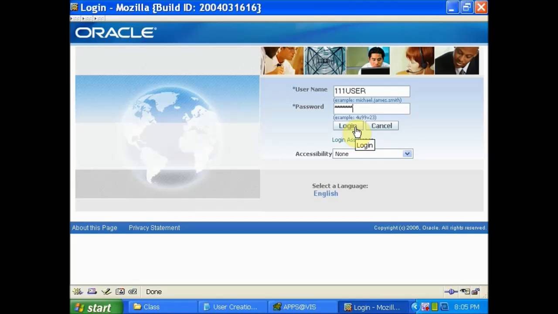Click the Cancel button
The image size is (558, 314).
382,126
